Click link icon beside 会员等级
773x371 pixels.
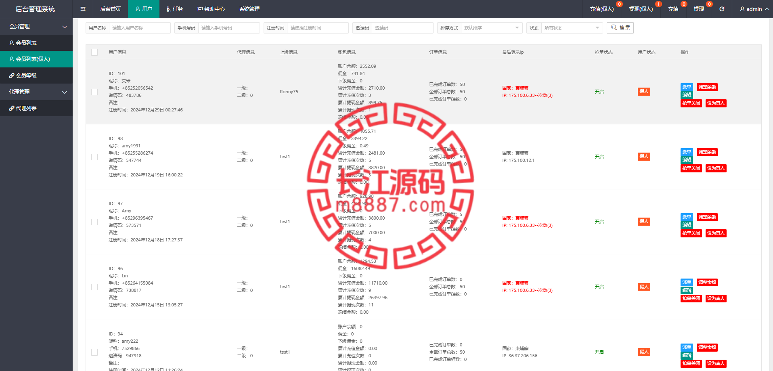tap(12, 75)
